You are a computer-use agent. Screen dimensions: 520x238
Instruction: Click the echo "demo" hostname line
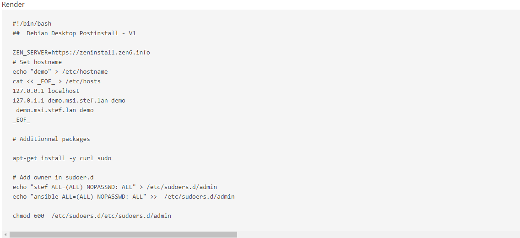tap(60, 72)
